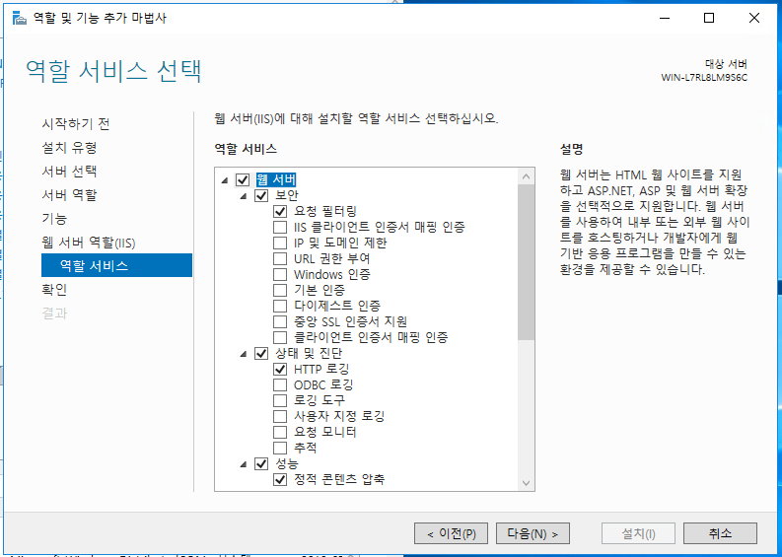Click the 역할 서비스 선택 heading
782x557 pixels.
113,71
